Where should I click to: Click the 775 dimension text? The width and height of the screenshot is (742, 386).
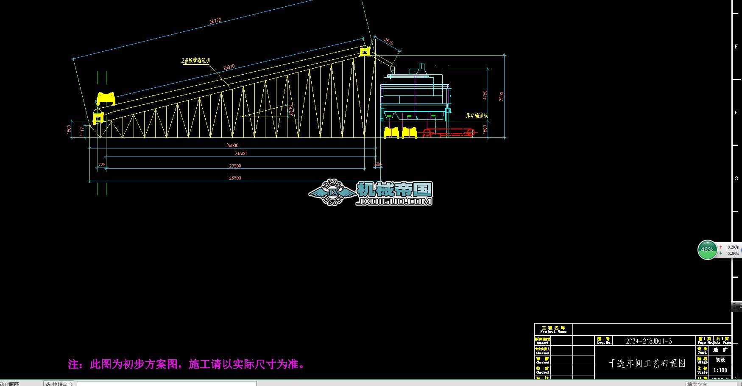coord(102,165)
